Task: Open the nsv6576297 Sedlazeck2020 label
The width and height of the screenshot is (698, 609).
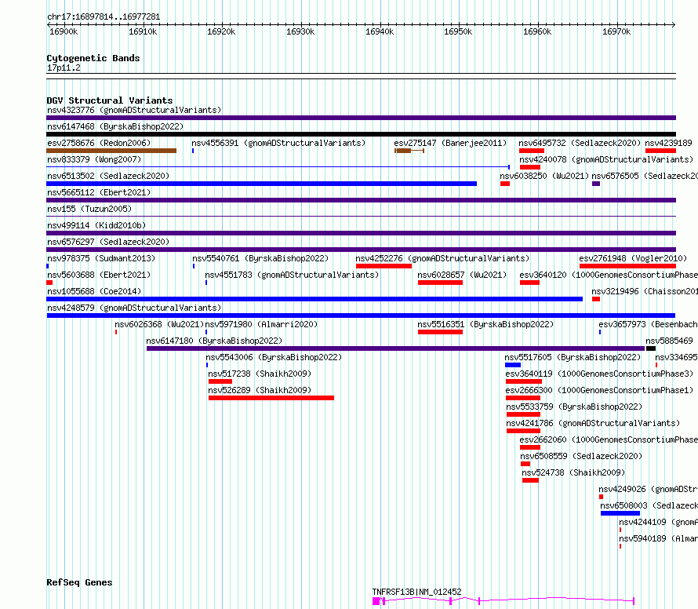Action: point(108,242)
